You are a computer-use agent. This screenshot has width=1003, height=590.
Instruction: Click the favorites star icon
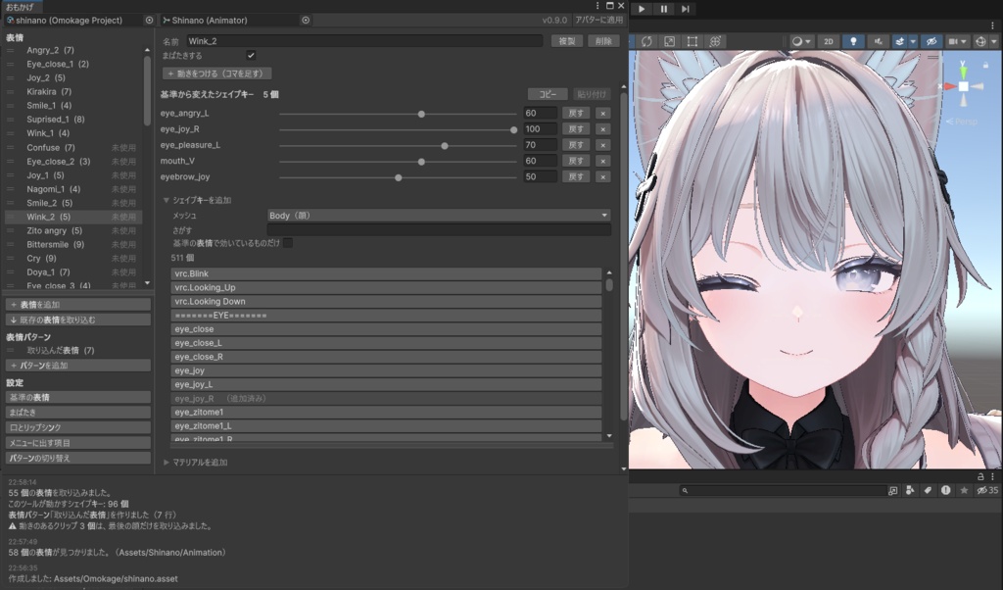click(964, 491)
